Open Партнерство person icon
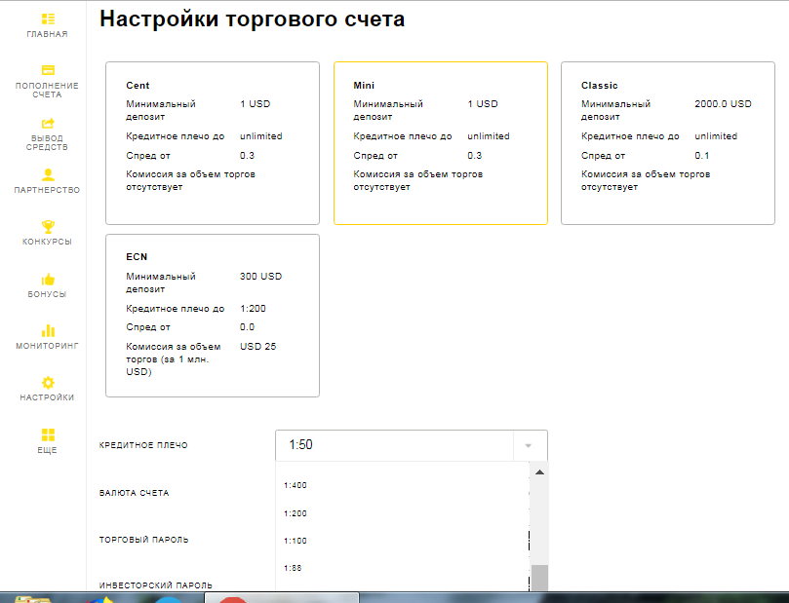The width and height of the screenshot is (789, 603). pyautogui.click(x=48, y=174)
